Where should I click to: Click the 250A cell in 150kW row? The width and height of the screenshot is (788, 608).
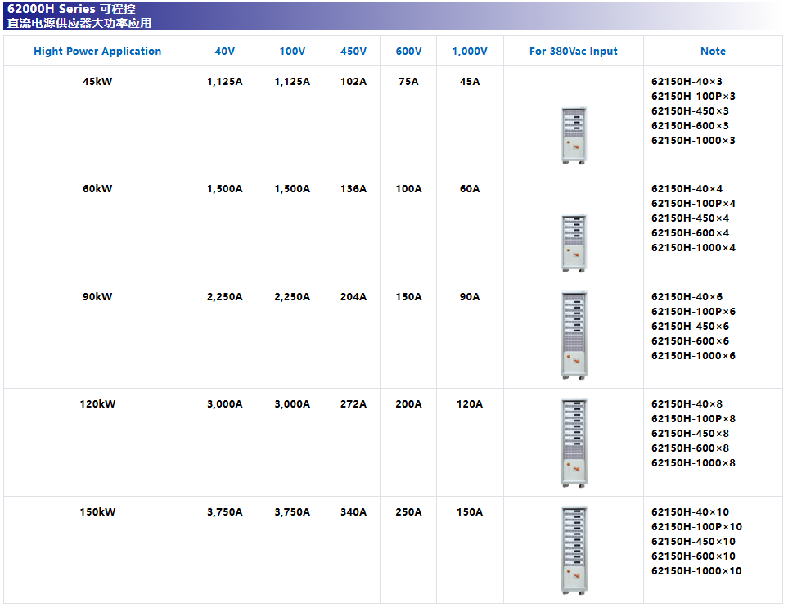coord(408,512)
